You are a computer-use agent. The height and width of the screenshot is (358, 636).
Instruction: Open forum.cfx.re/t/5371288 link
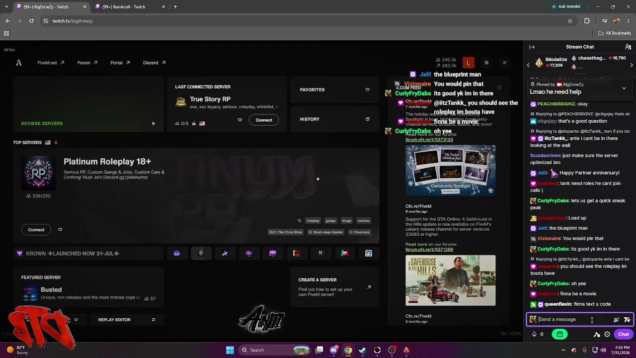(429, 250)
